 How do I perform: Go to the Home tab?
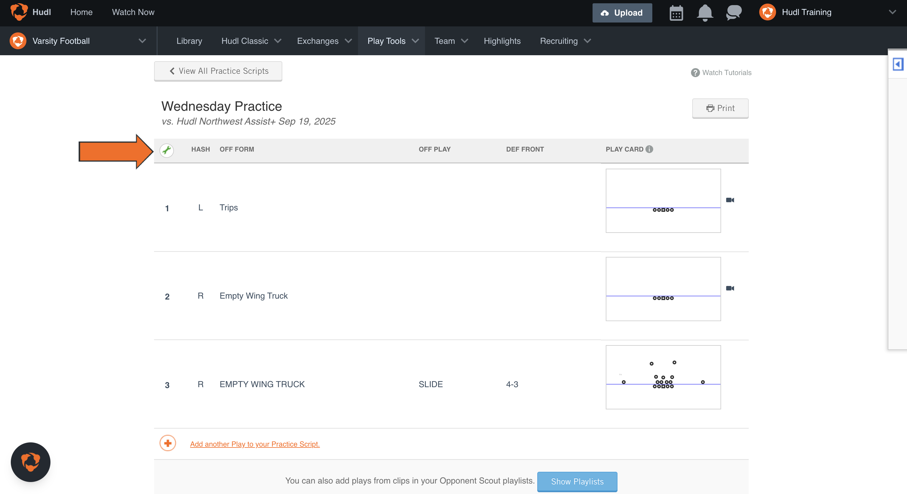tap(81, 12)
